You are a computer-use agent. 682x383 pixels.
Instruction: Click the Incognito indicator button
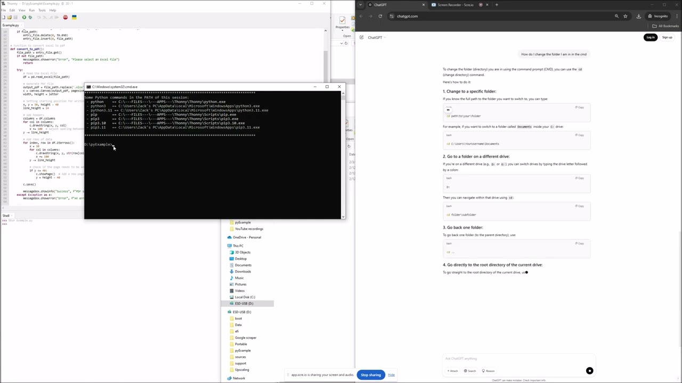click(x=658, y=16)
